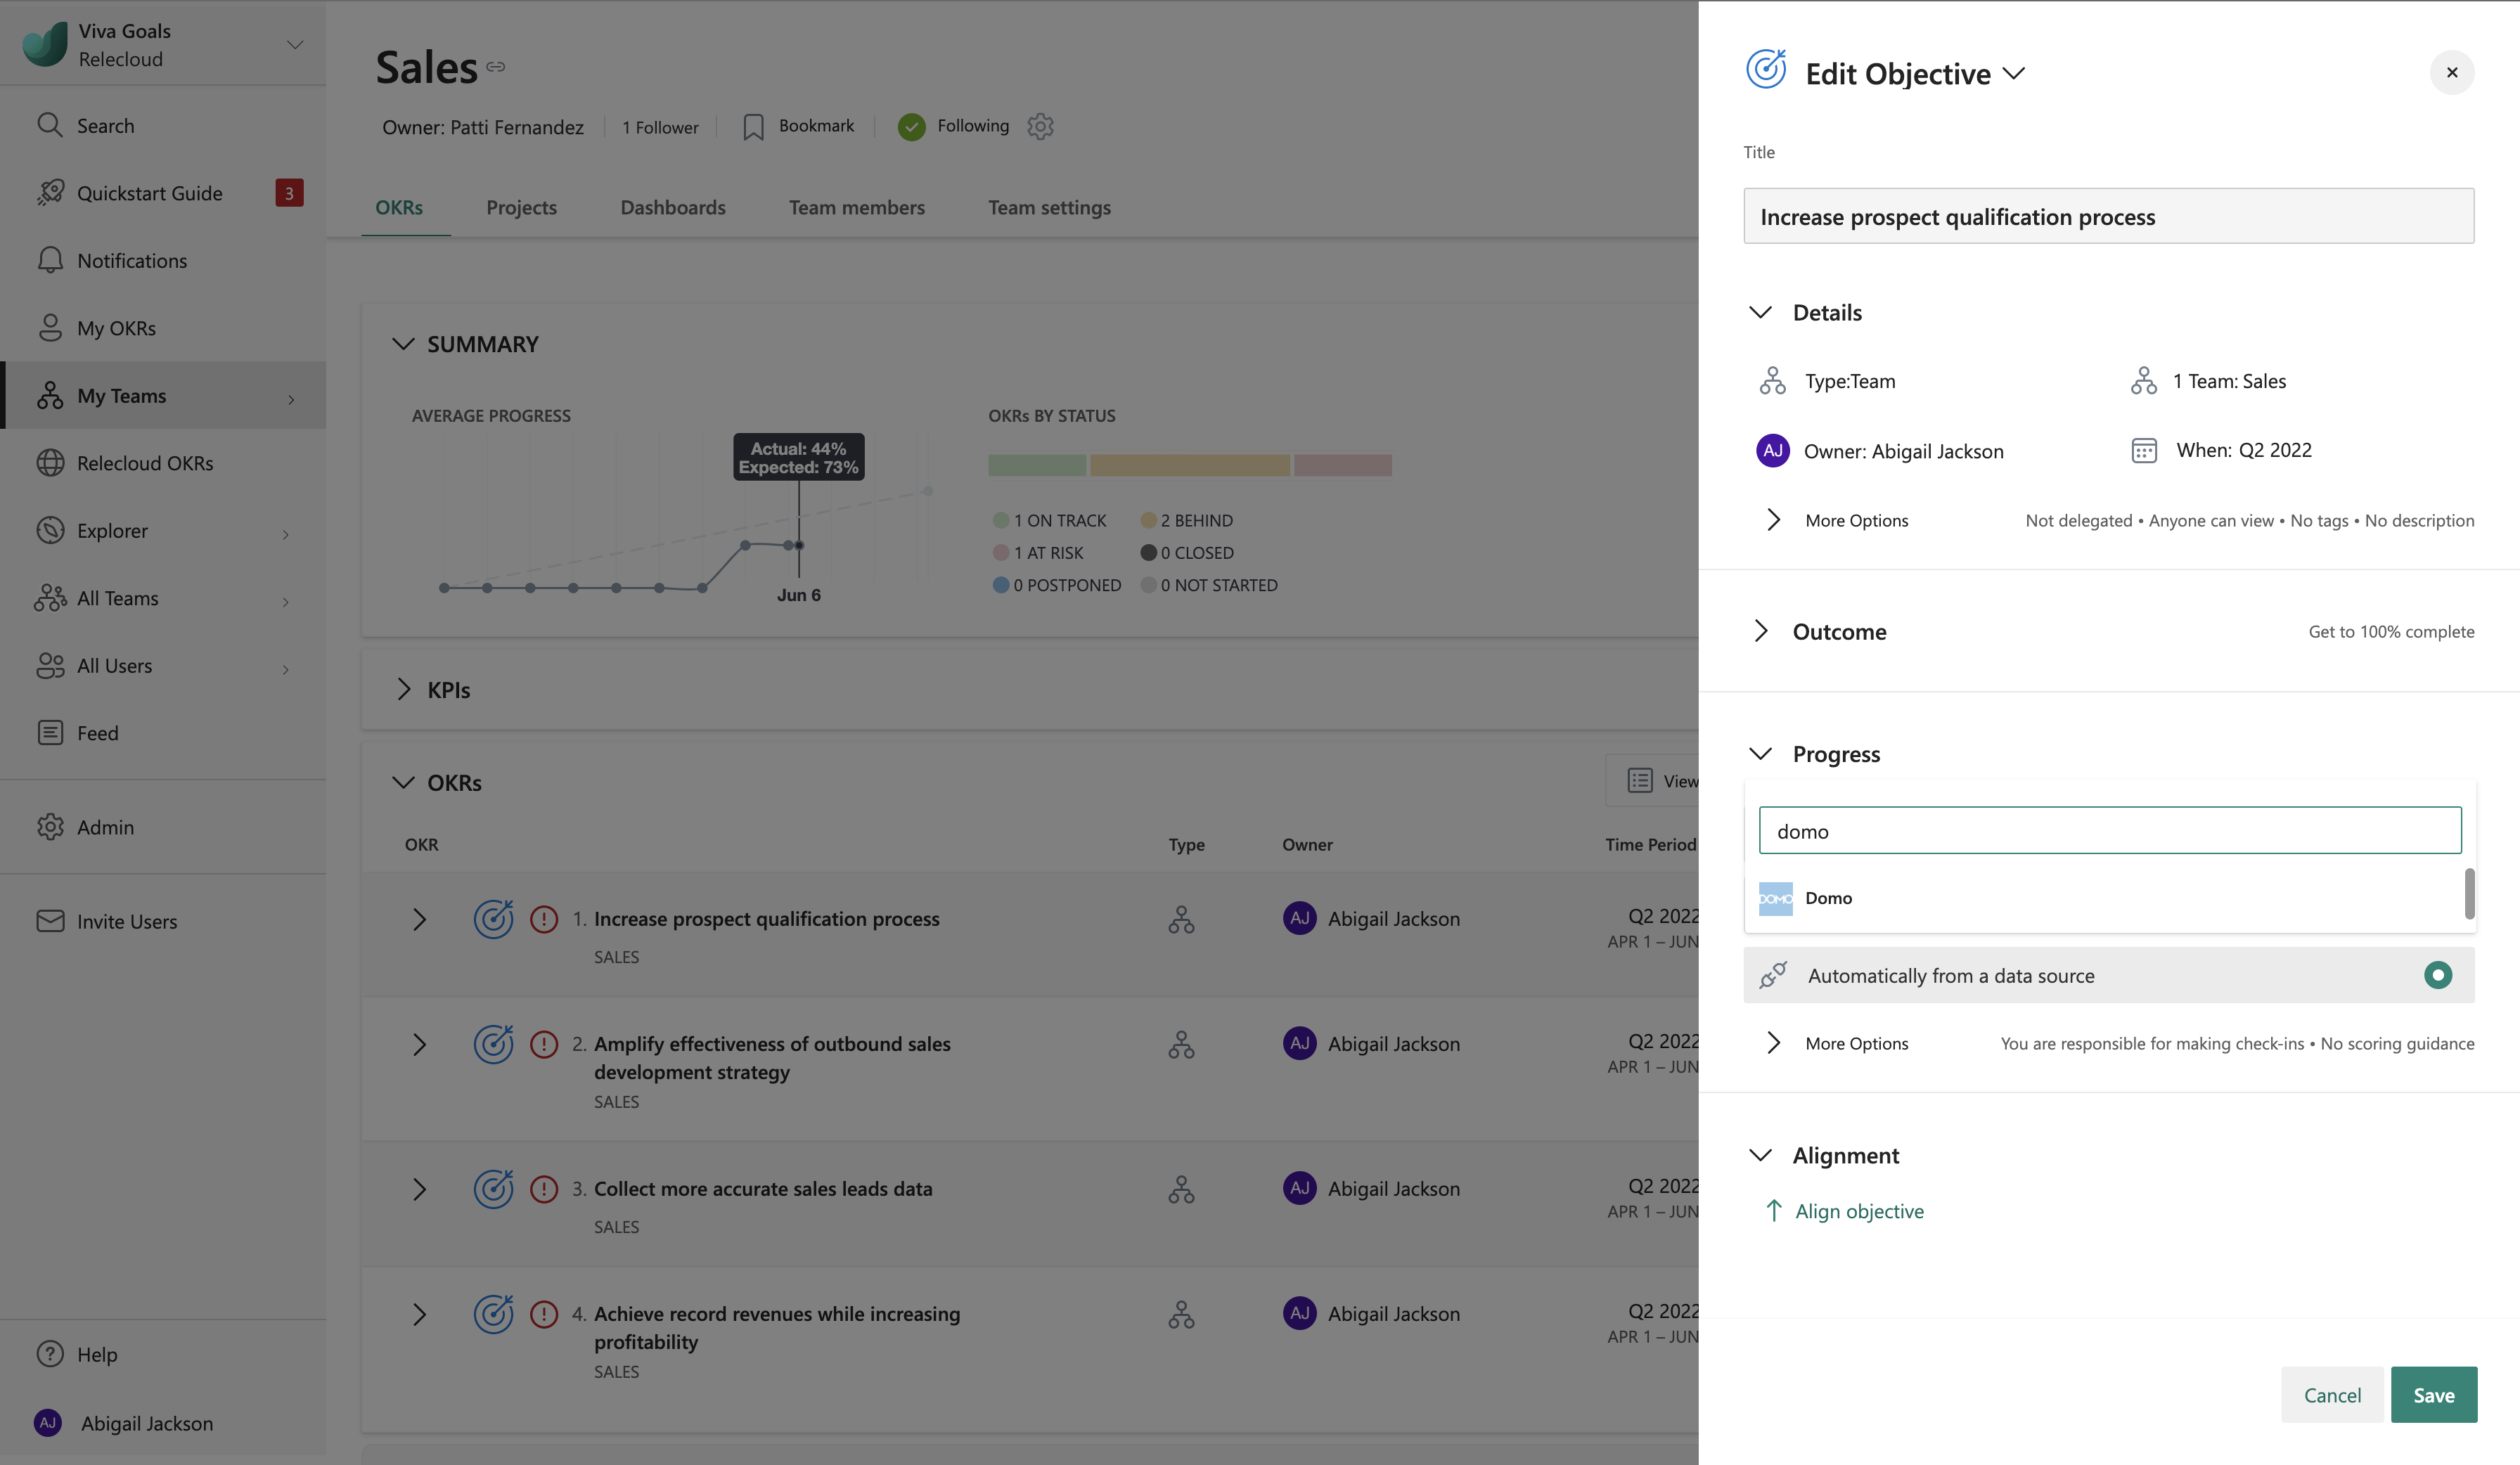Collapse the Details section chevron
Viewport: 2520px width, 1465px height.
pyautogui.click(x=1760, y=312)
